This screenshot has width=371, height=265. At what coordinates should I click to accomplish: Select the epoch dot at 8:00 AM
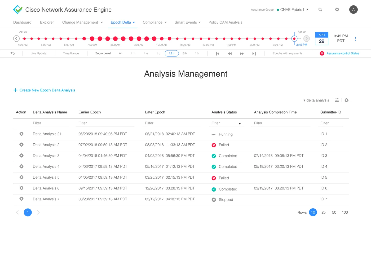point(115,39)
